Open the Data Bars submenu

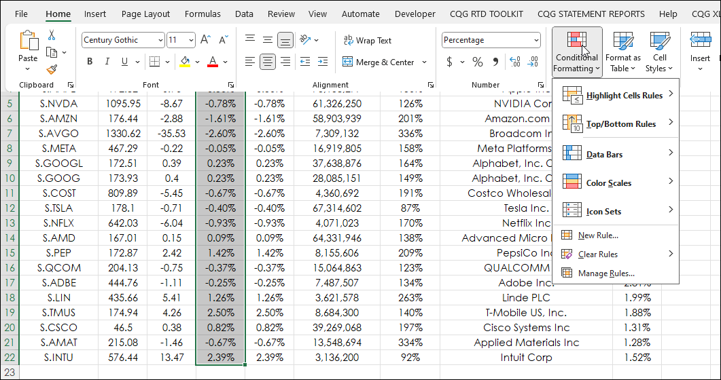click(x=616, y=154)
